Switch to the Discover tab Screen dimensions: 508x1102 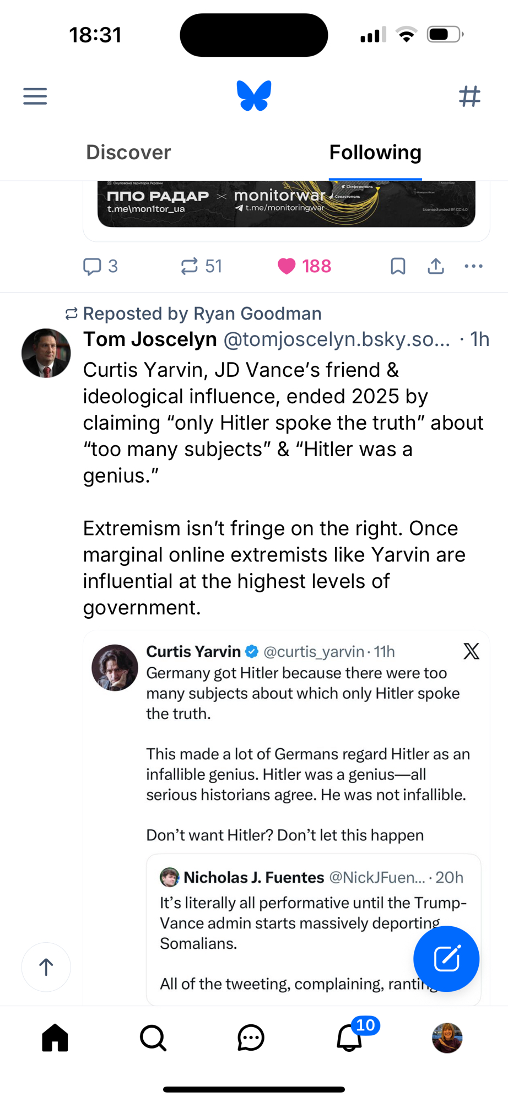128,153
